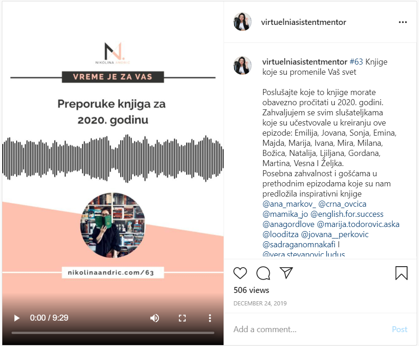The width and height of the screenshot is (419, 346).
Task: Click the caption author avatar
Action: (x=242, y=66)
